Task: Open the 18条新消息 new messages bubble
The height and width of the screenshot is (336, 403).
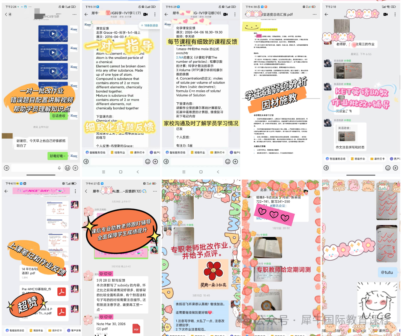Action: 149,25
